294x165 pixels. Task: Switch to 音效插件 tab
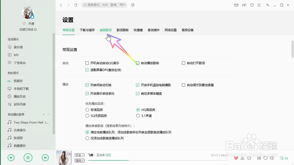pos(153,30)
